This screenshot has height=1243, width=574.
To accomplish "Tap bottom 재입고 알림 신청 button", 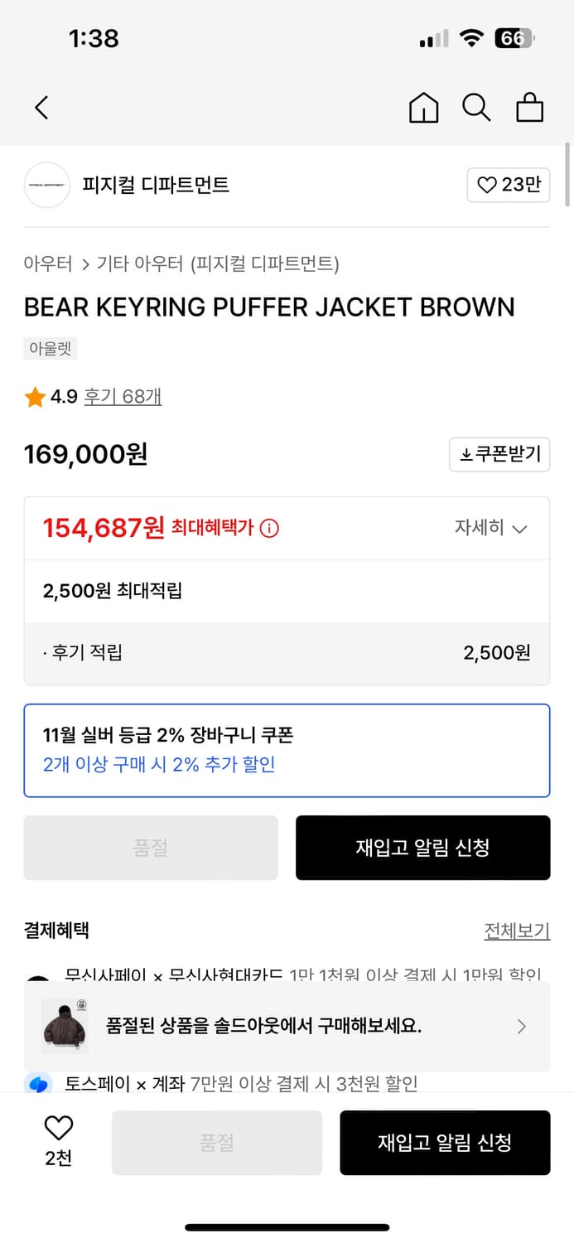I will [445, 1143].
